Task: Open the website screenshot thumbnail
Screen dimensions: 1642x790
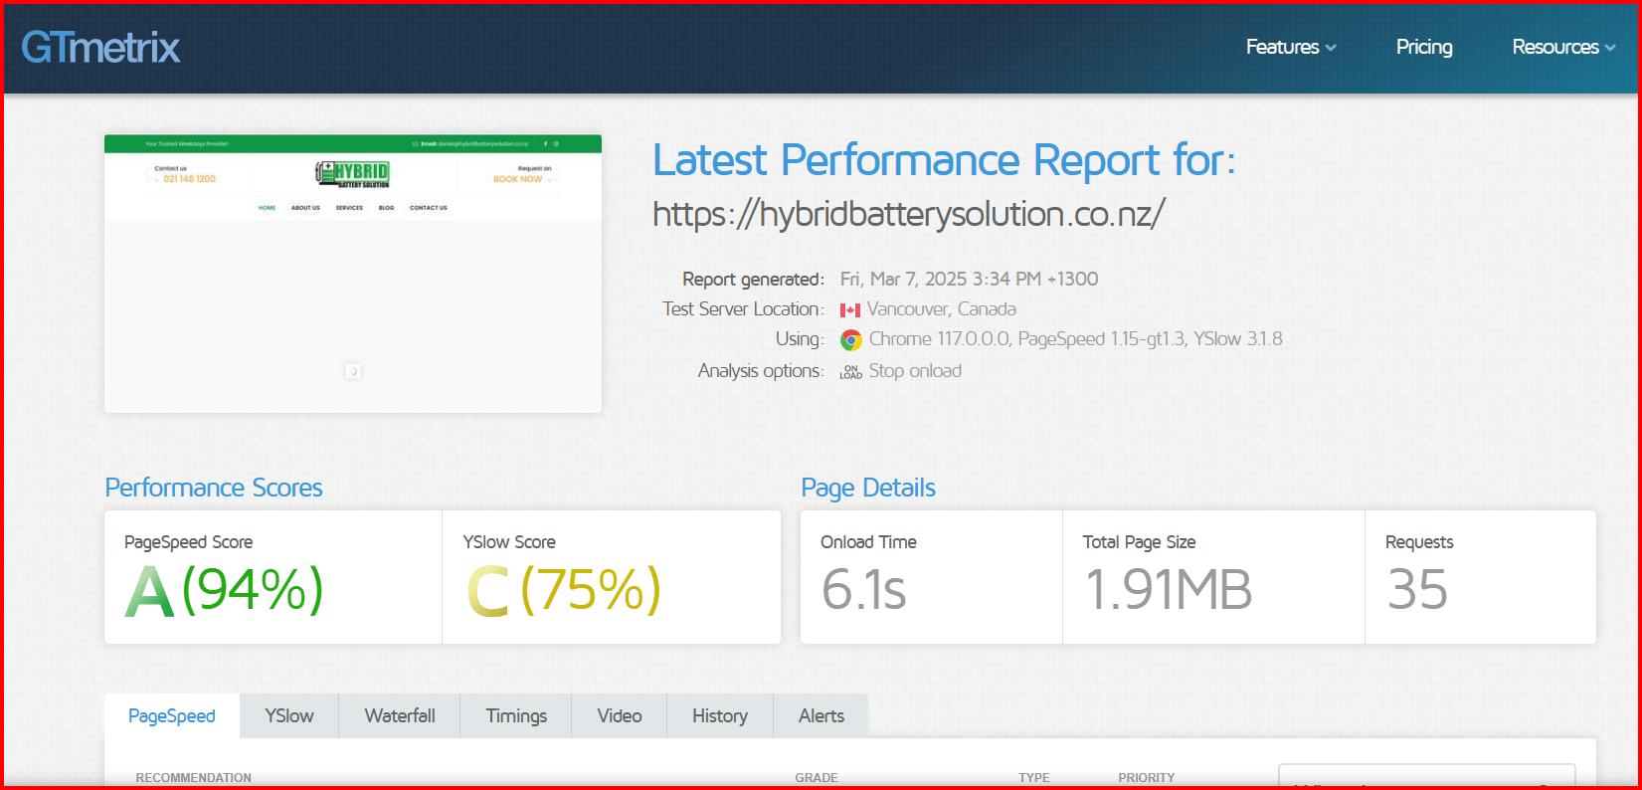Action: 353,274
